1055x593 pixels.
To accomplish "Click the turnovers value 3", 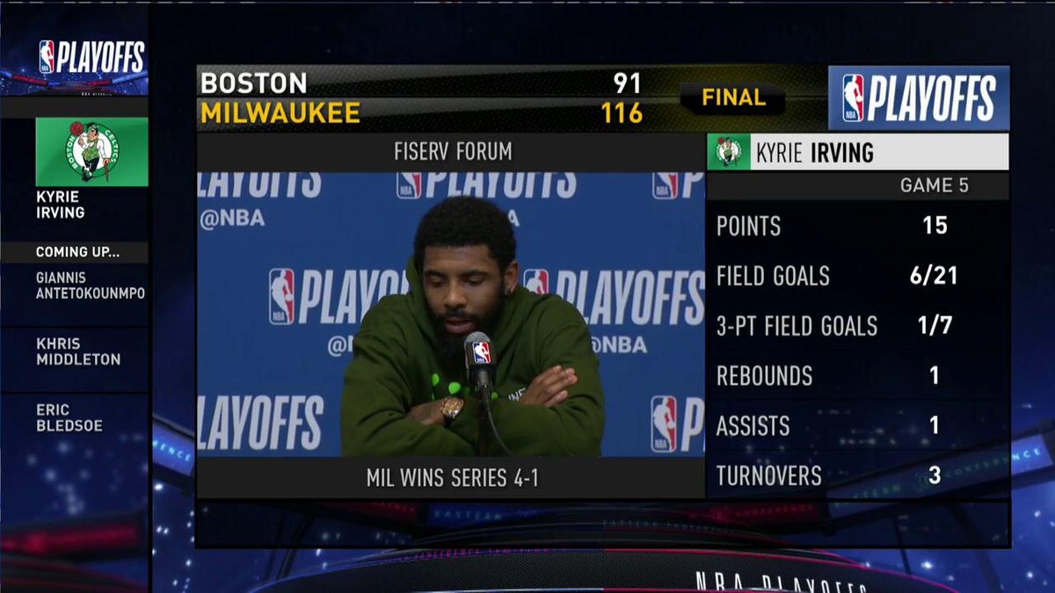I will click(x=935, y=476).
